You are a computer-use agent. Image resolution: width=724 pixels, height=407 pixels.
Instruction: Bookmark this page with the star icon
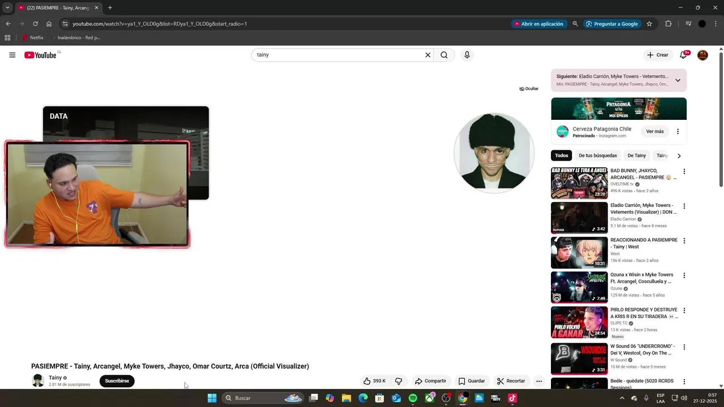649,24
